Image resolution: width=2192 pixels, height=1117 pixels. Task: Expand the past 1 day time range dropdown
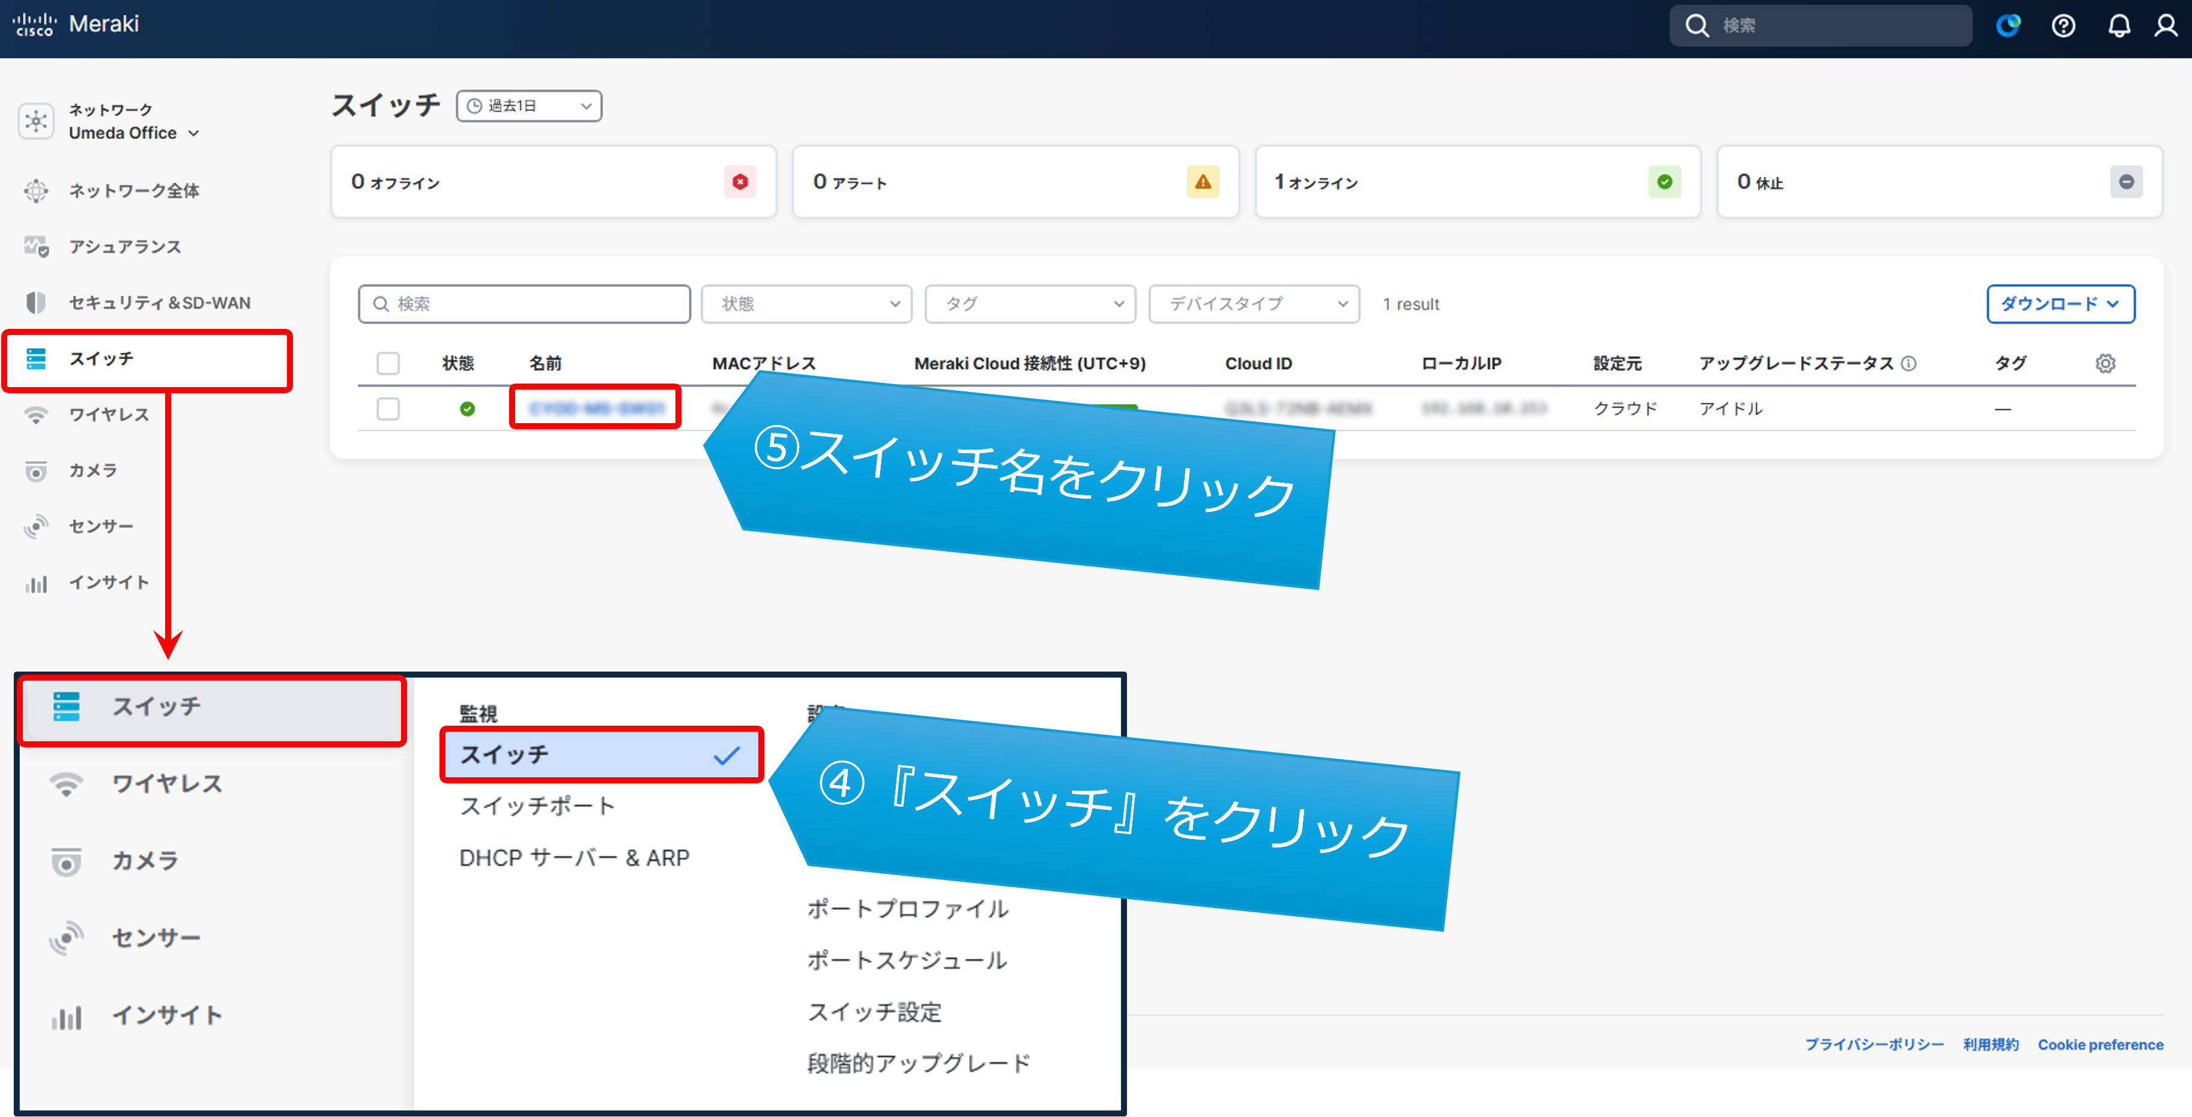528,106
